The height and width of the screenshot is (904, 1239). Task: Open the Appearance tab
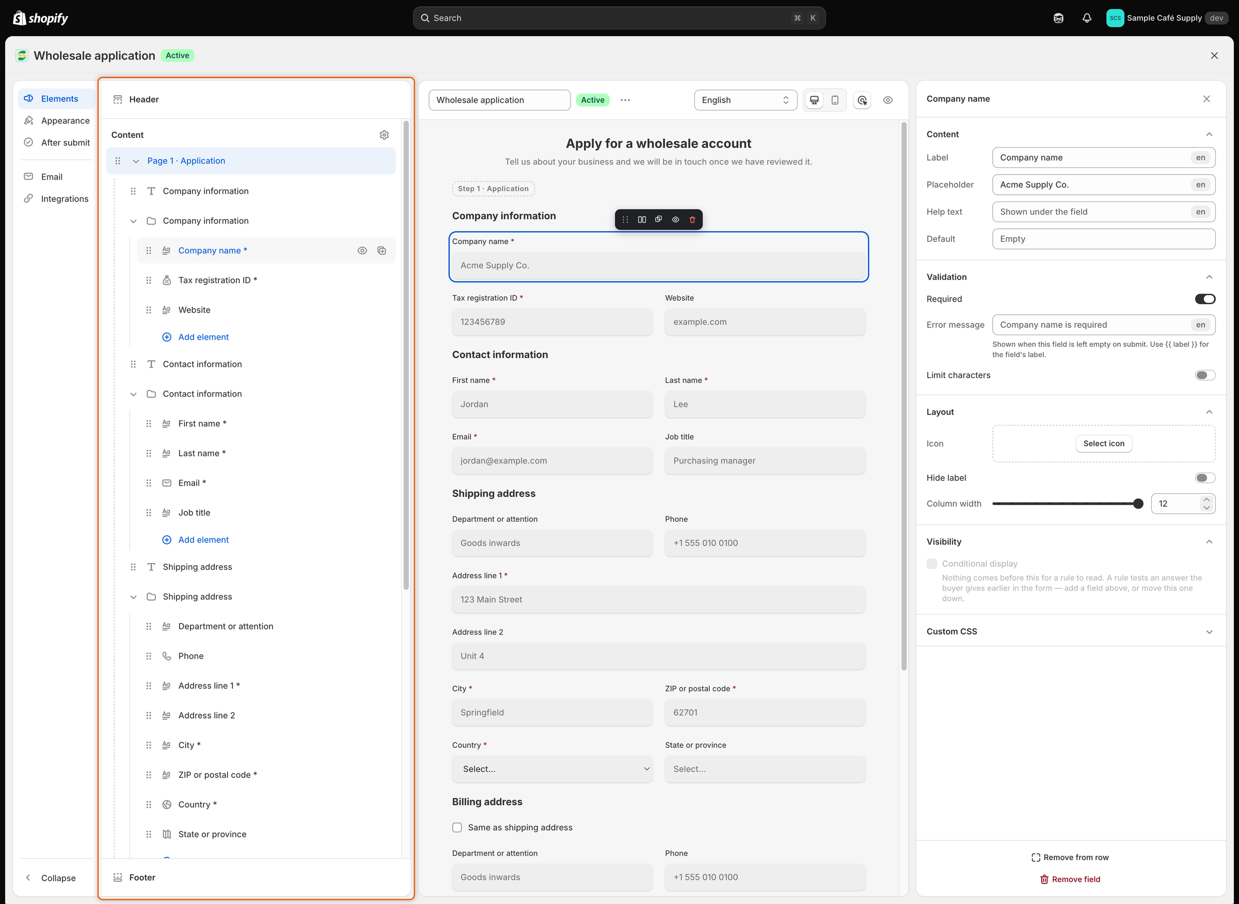click(x=57, y=121)
